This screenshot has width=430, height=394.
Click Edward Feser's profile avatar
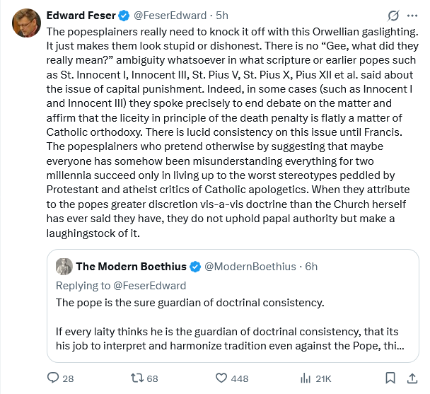pyautogui.click(x=26, y=23)
